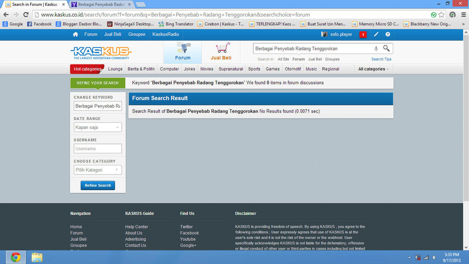Set search scope to All Site

tap(283, 59)
